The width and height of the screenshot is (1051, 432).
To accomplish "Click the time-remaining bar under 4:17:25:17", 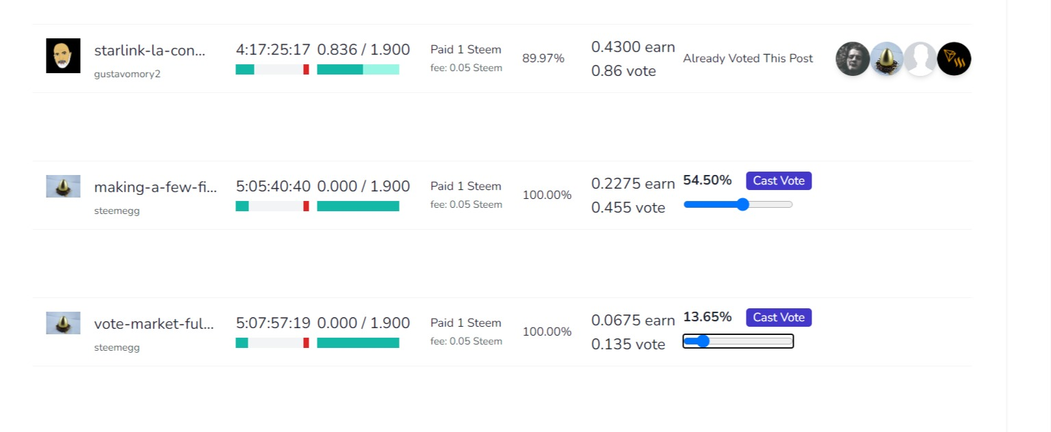I will pyautogui.click(x=272, y=69).
